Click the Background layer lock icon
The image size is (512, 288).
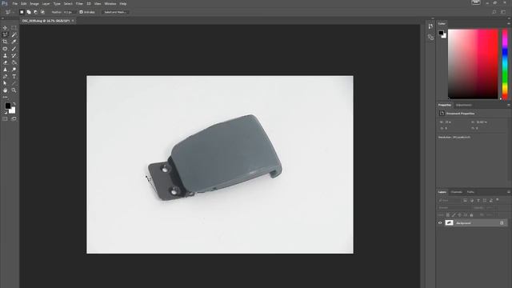(502, 223)
